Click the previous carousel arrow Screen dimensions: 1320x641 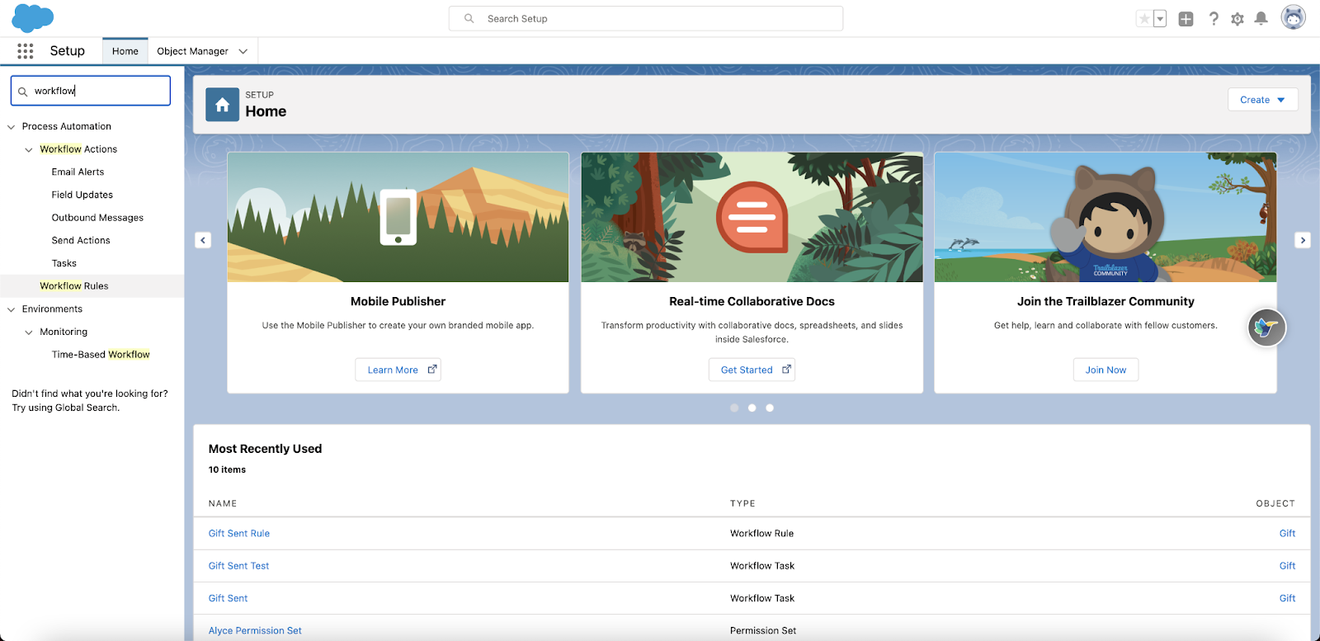point(203,240)
